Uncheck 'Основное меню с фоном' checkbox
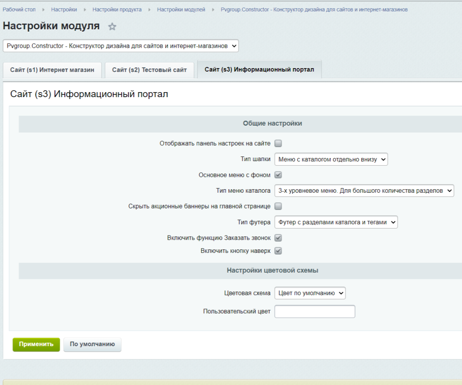 (x=278, y=175)
